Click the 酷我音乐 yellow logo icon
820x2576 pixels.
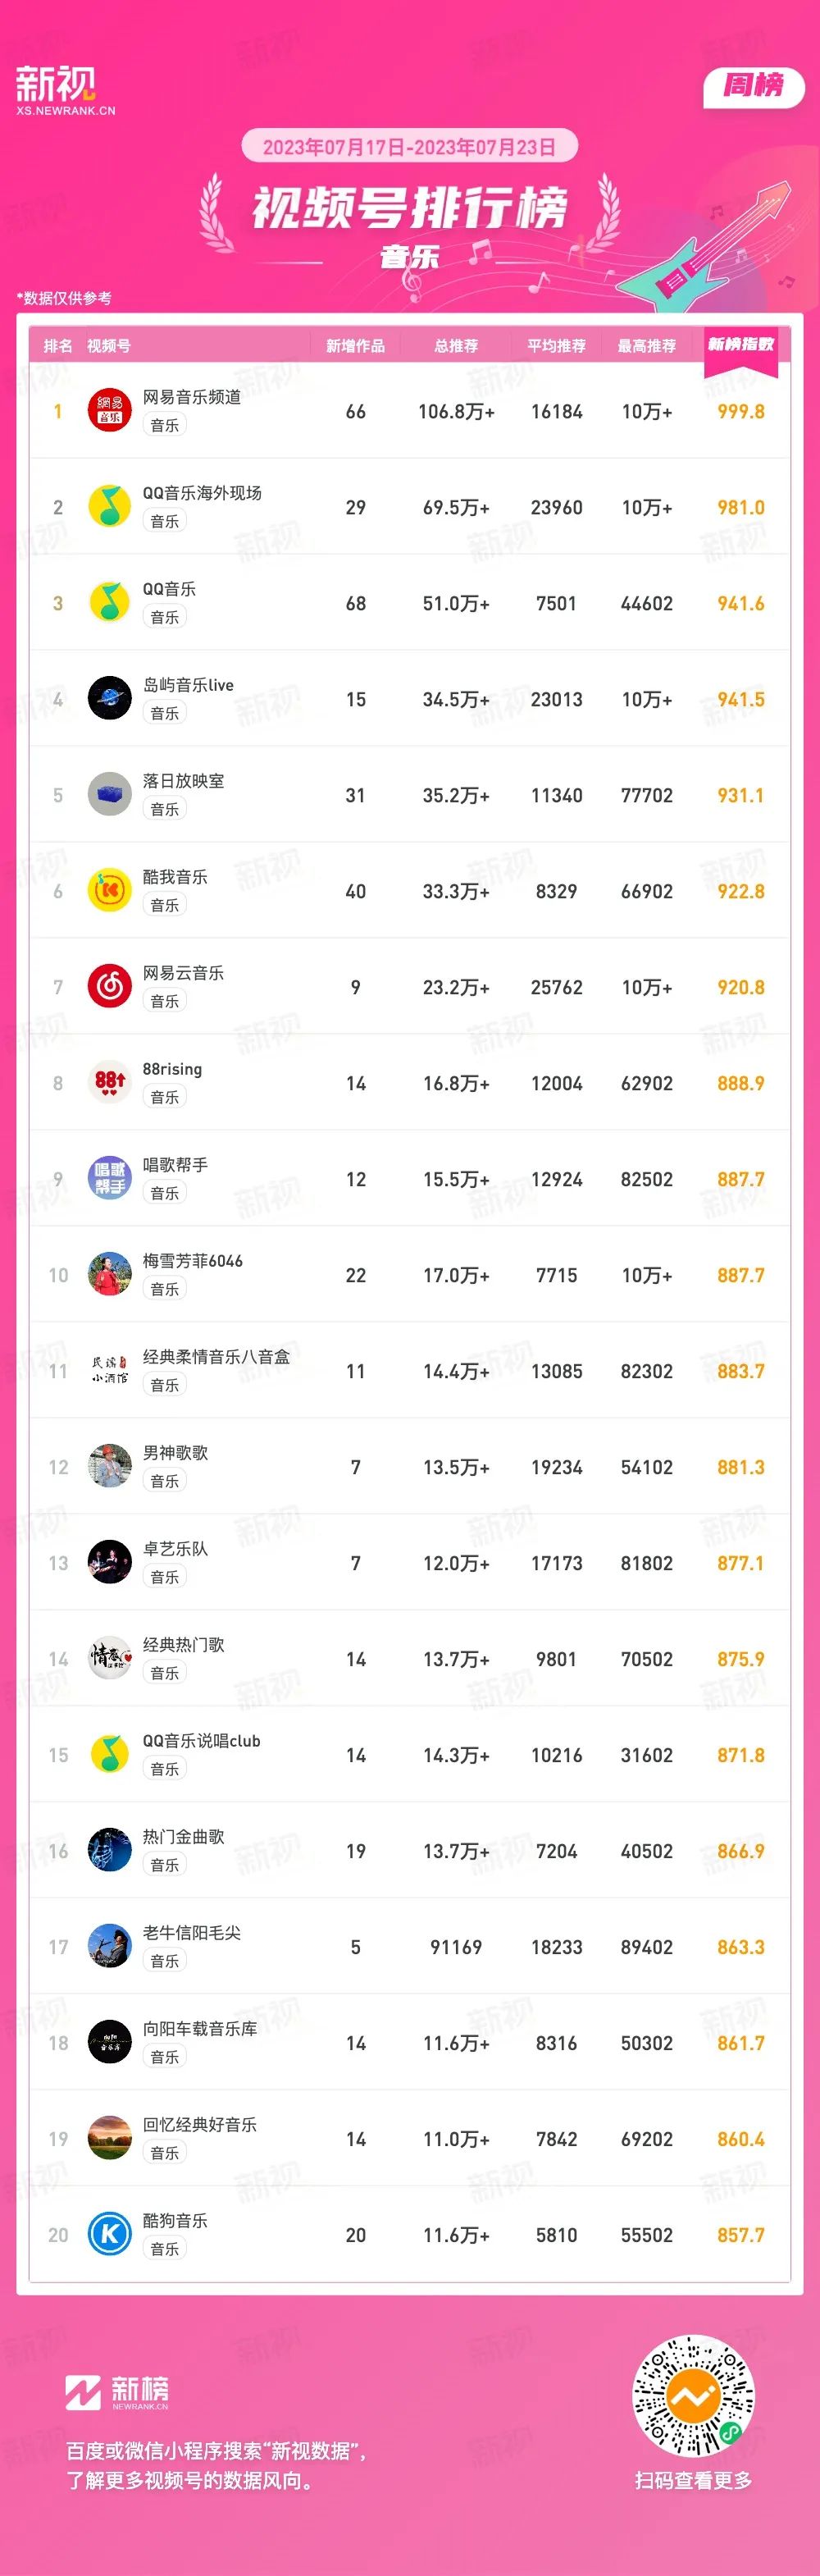110,891
